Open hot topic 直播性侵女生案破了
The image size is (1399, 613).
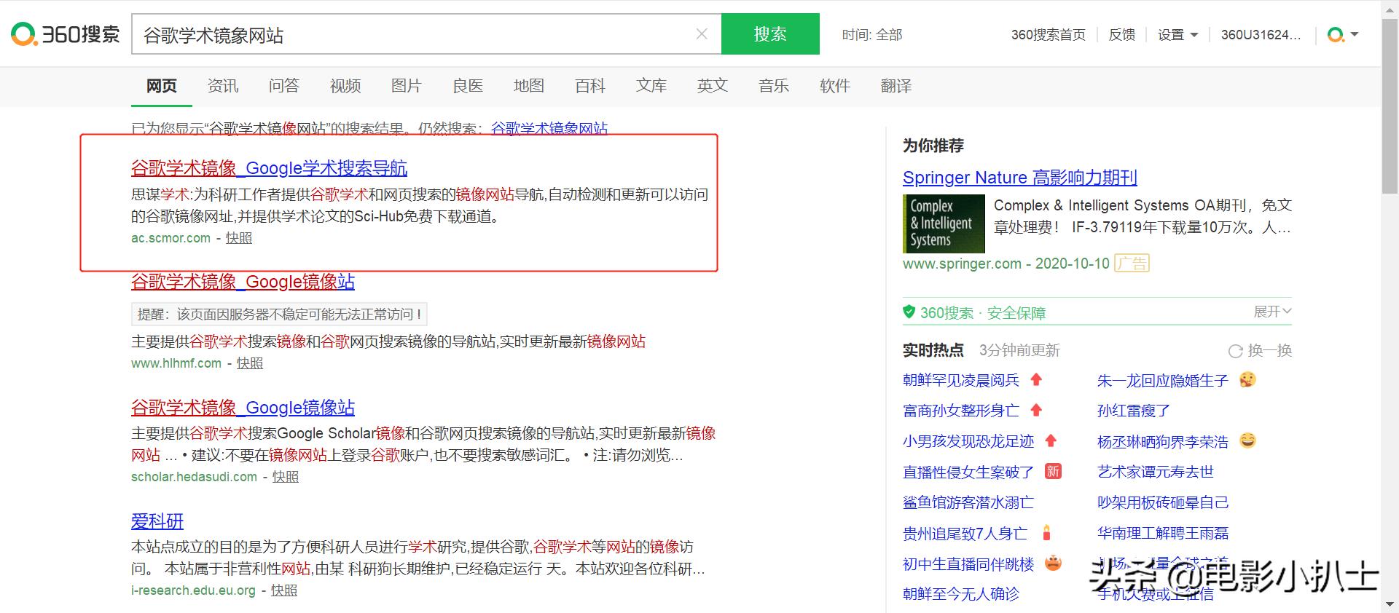click(968, 472)
